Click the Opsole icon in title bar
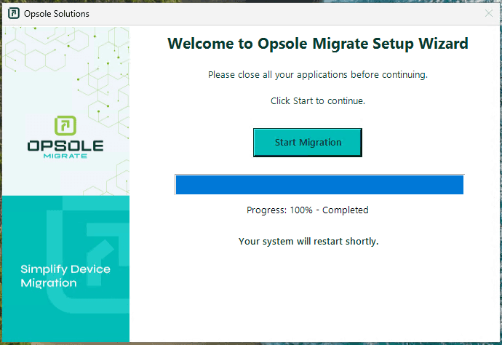502x345 pixels. coord(13,13)
